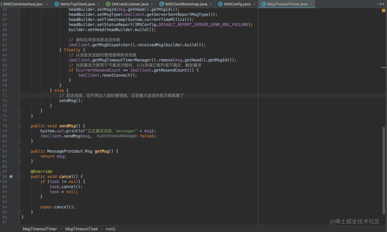Click the yellow inspection warning indicator
The image size is (387, 232).
[384, 11]
